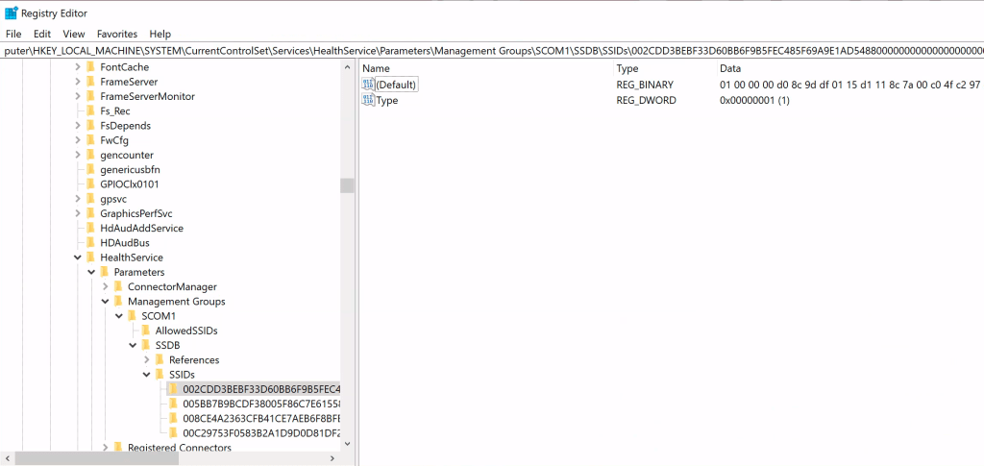Expand the ConnectorManager key
This screenshot has height=466, width=984.
105,287
